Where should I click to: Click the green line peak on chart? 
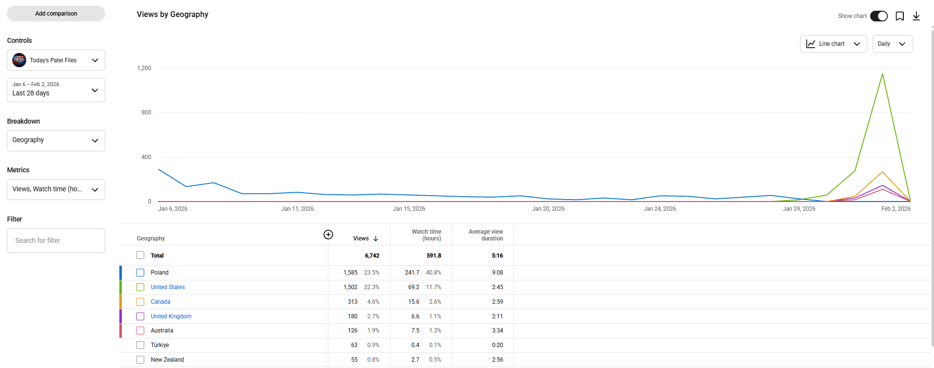882,74
